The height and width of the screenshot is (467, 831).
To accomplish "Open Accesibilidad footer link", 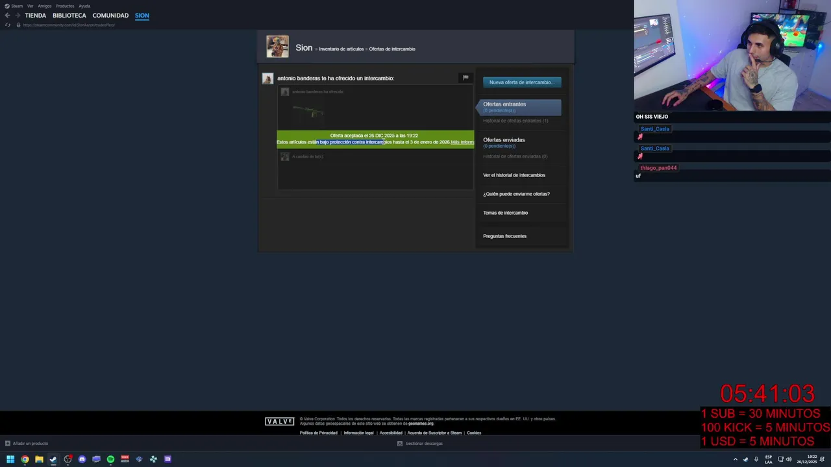I will click(391, 433).
